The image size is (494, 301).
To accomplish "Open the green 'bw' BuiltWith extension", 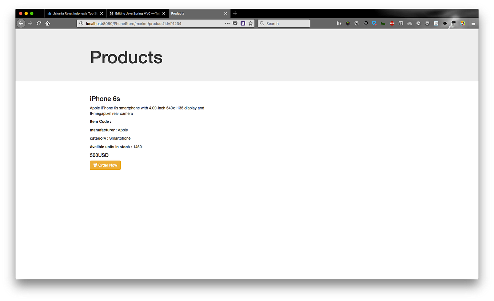I will (x=383, y=24).
